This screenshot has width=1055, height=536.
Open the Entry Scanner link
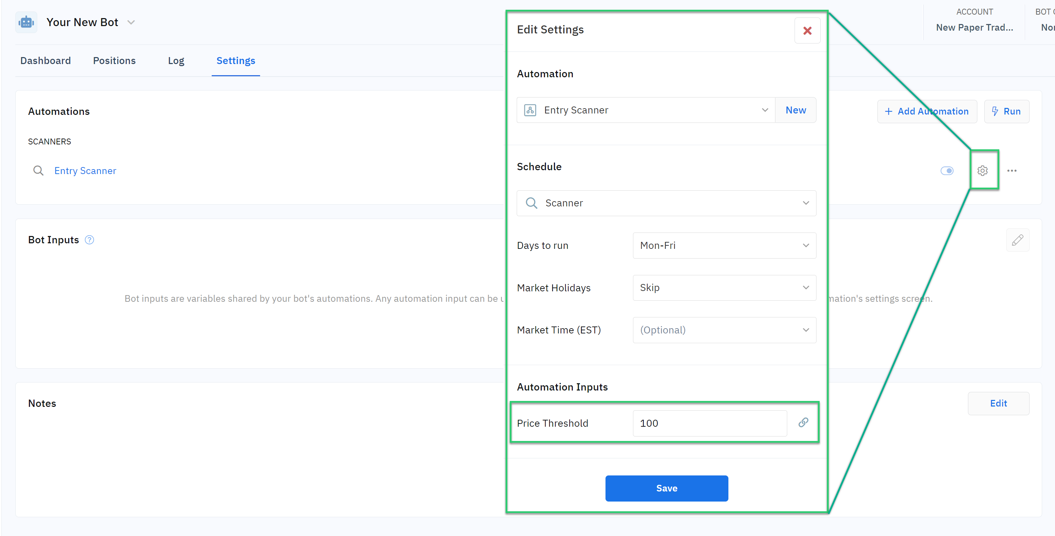(85, 170)
